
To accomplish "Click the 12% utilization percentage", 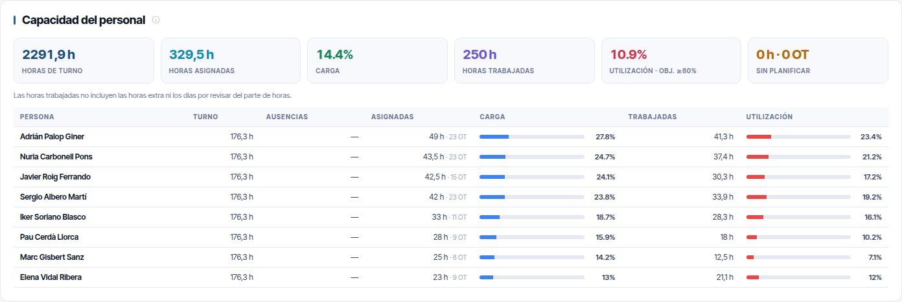I will click(x=875, y=277).
